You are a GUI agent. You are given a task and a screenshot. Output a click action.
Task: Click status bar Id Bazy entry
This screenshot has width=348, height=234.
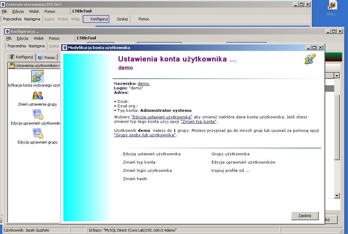pyautogui.click(x=133, y=230)
